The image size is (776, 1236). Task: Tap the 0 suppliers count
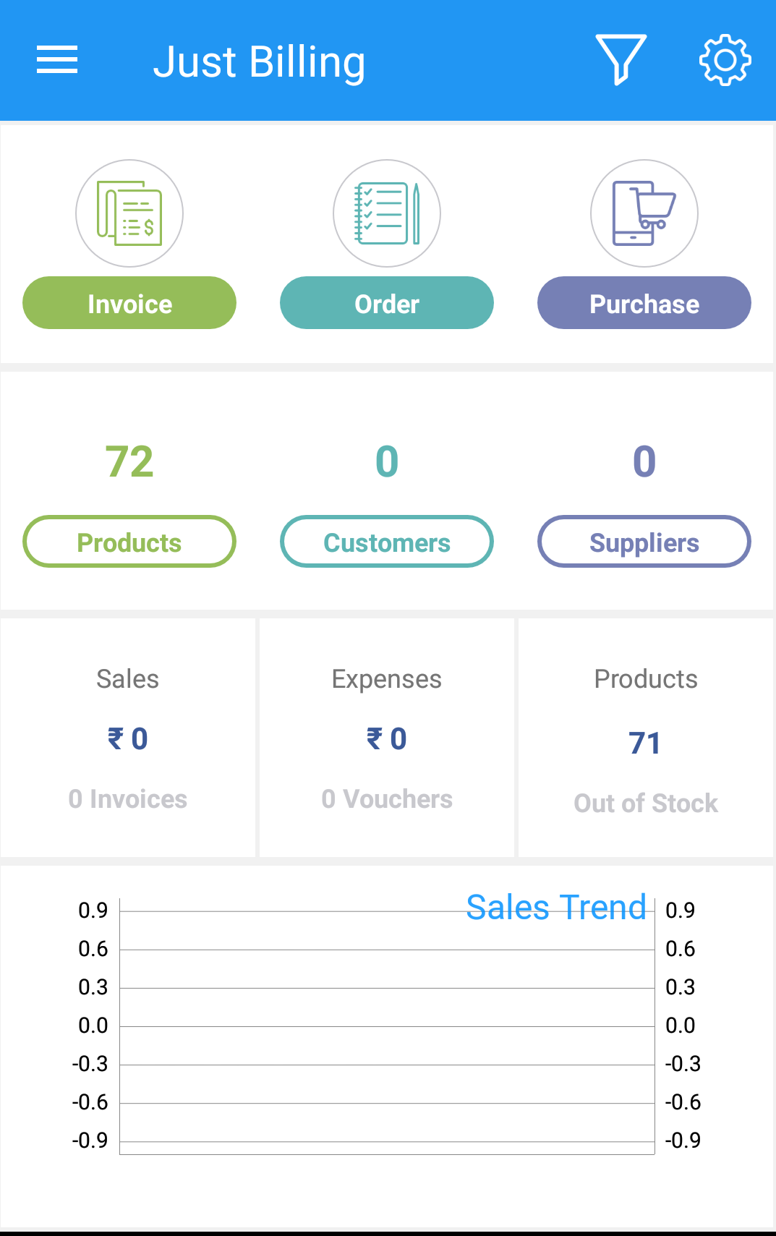pos(644,461)
